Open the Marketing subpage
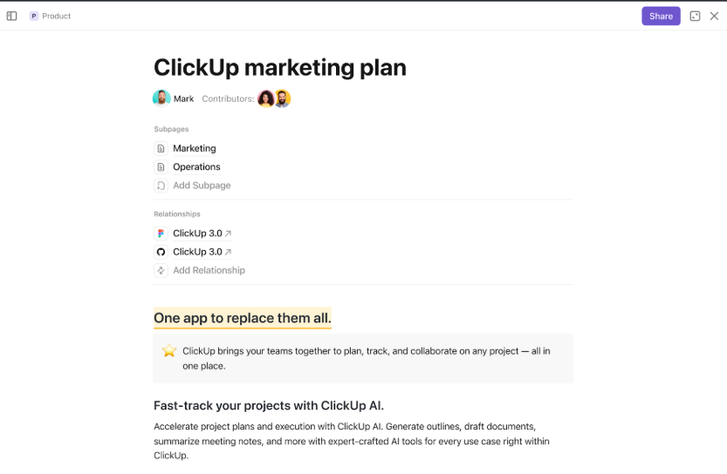This screenshot has width=727, height=474. [194, 148]
